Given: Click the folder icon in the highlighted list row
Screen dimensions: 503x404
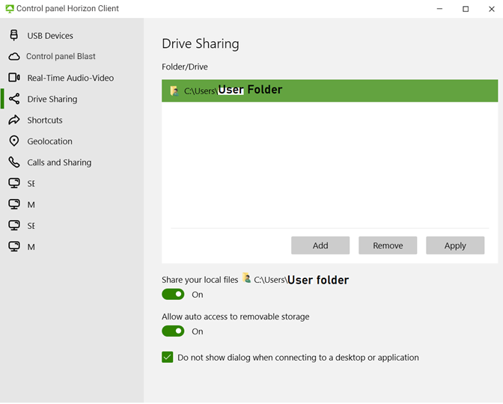Looking at the screenshot, I should 174,91.
